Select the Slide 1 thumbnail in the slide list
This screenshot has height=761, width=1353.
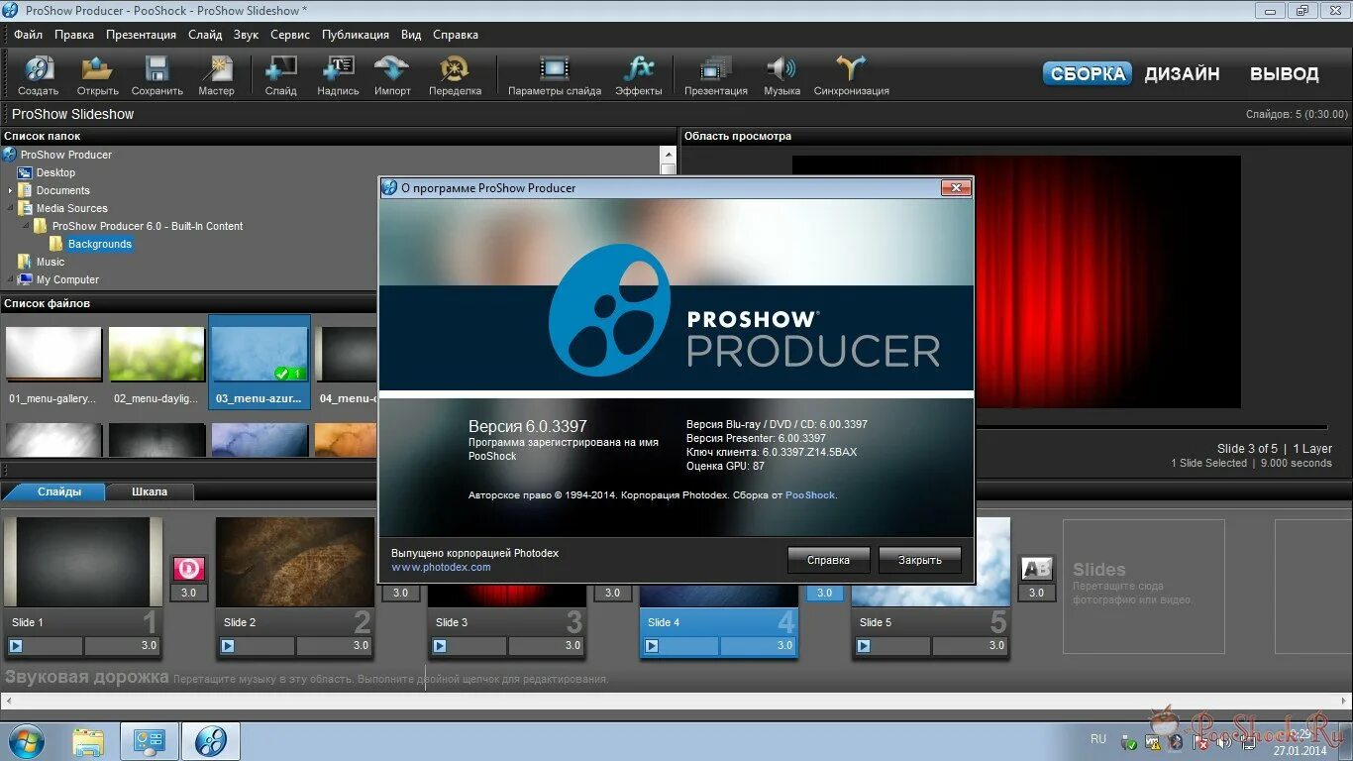pyautogui.click(x=83, y=561)
